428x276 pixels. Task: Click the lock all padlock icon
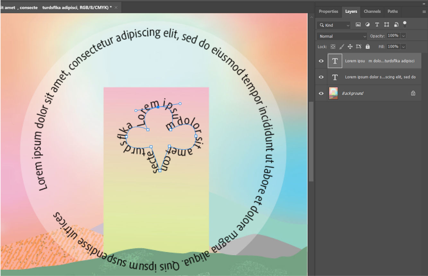click(x=367, y=46)
